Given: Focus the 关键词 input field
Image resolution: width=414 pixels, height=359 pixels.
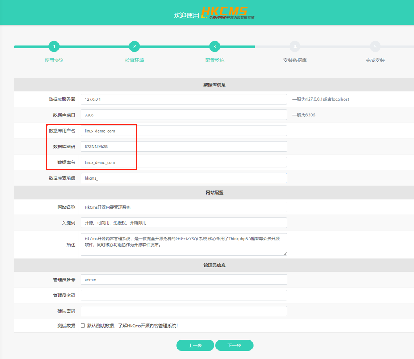Looking at the screenshot, I should point(184,223).
